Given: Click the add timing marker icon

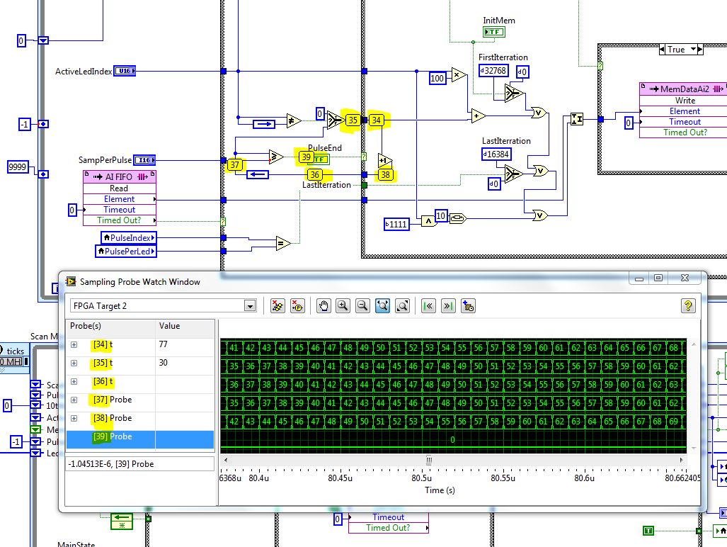Looking at the screenshot, I should [469, 306].
